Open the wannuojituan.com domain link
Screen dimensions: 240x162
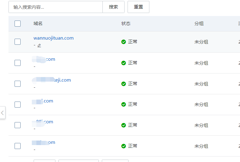[54, 38]
